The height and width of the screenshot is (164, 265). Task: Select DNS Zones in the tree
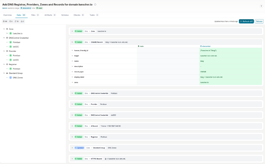(18, 78)
